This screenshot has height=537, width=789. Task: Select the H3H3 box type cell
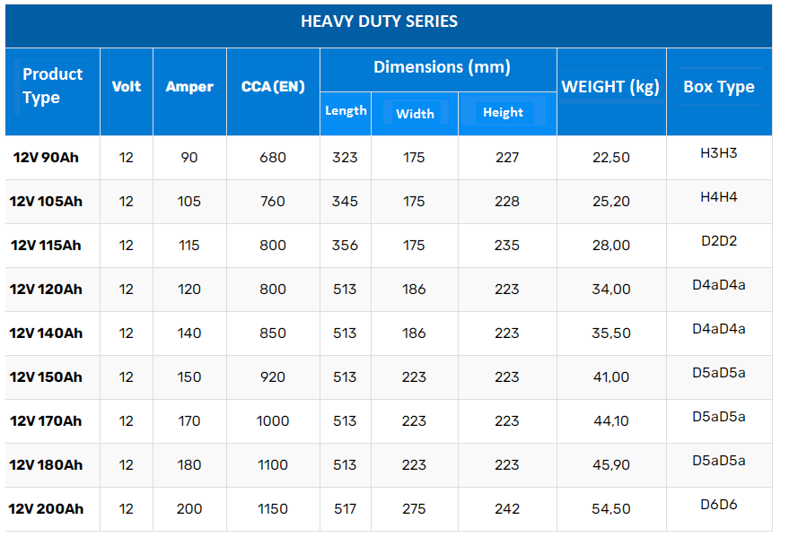(x=718, y=153)
